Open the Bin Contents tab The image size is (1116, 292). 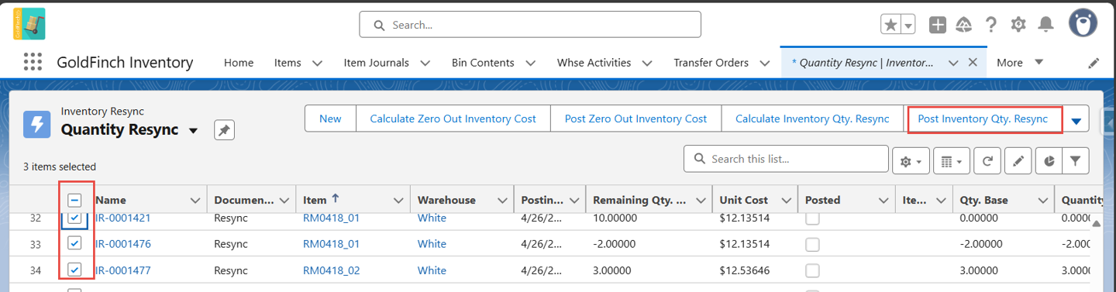(483, 63)
